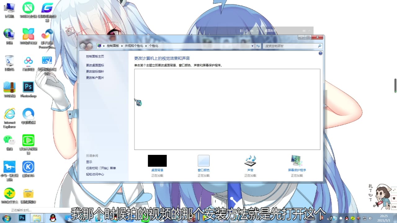
Task: Open the WeChat (微信) desktop icon
Action: click(9, 142)
